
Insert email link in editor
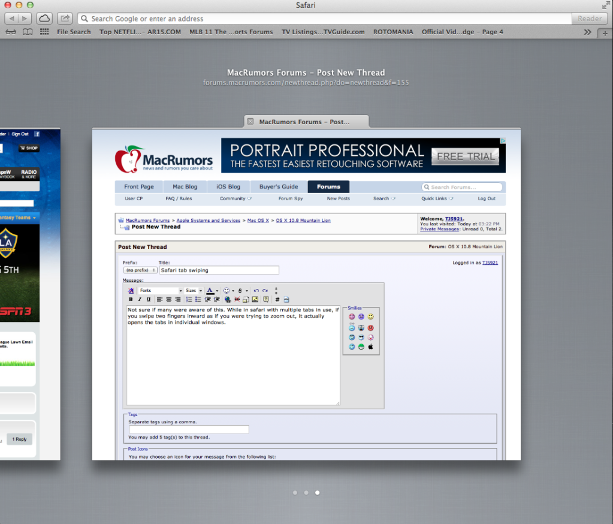[x=246, y=300]
